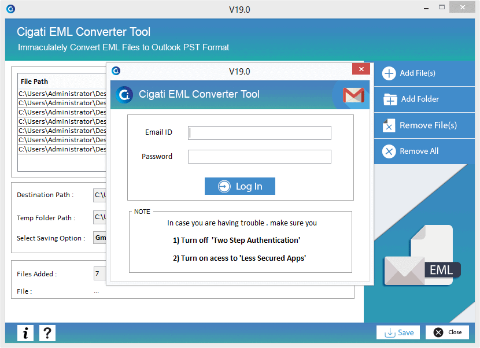Click the File Path column header
480x348 pixels.
coord(62,82)
